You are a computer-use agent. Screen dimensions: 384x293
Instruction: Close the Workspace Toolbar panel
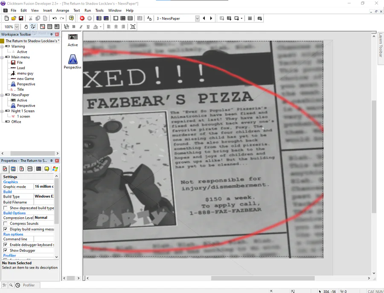click(57, 34)
